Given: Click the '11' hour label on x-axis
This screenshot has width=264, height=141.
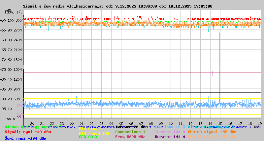Looking at the screenshot, I should (181, 124).
